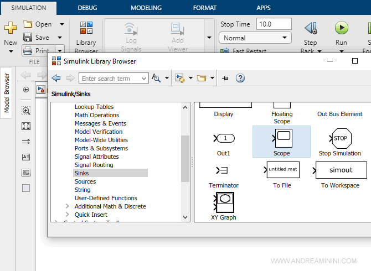371x271 pixels.
Task: Click the New model plus icon
Action: click(x=11, y=28)
